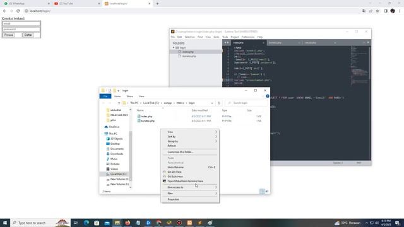Click Local Disk (C:) in the breadcrumb path
This screenshot has width=404, height=227.
click(x=151, y=103)
